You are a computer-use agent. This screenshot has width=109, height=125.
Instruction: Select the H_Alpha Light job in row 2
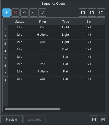click(x=56, y=36)
